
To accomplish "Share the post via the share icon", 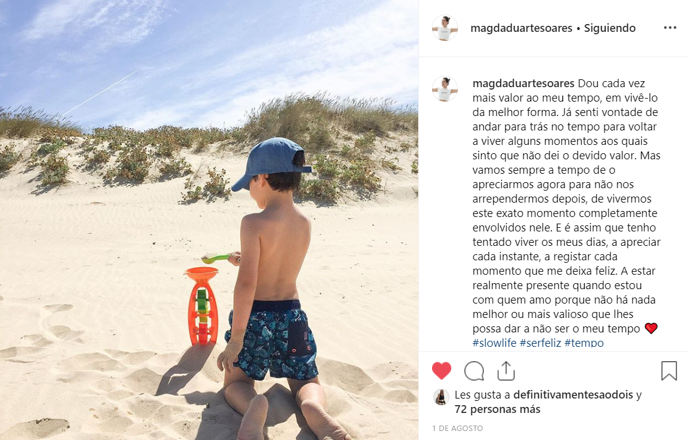I will click(506, 371).
